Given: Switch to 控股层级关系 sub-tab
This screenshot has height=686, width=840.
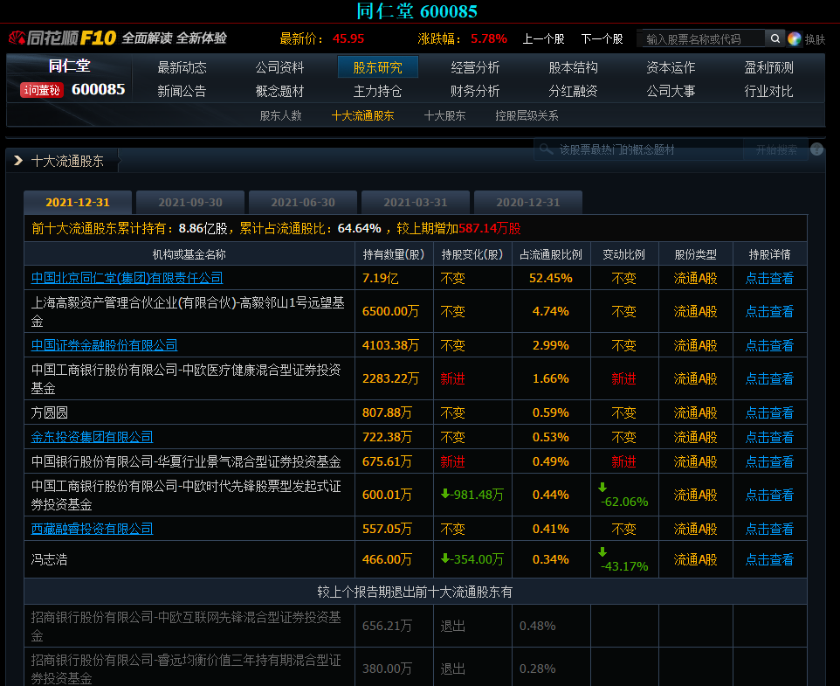Looking at the screenshot, I should (527, 115).
